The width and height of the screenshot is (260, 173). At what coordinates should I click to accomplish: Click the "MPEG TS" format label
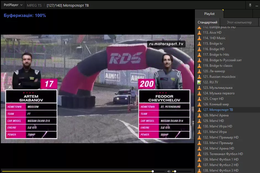point(34,5)
